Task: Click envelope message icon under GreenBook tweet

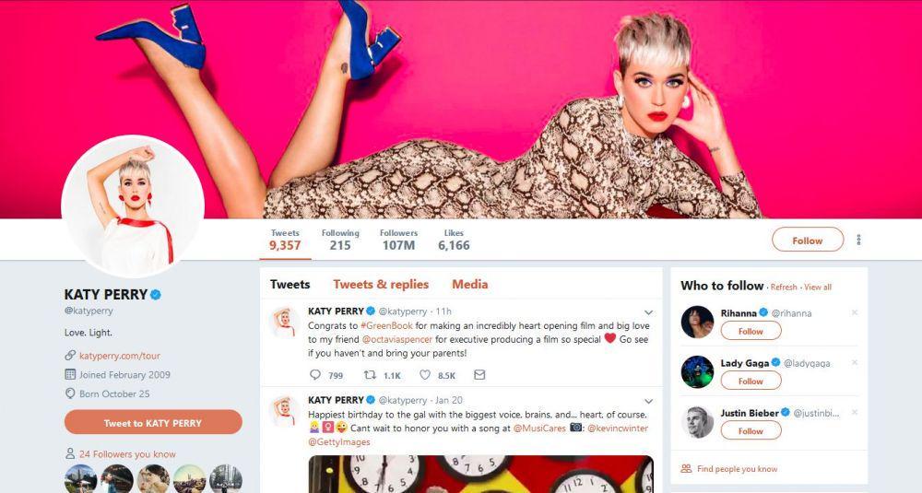Action: (479, 375)
